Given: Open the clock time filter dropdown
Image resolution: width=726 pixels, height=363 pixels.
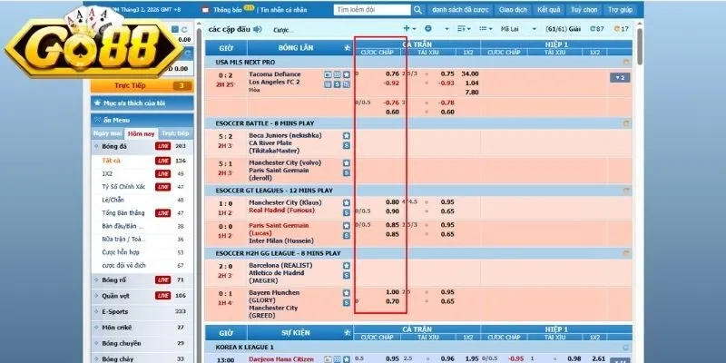Looking at the screenshot, I should coord(437,29).
